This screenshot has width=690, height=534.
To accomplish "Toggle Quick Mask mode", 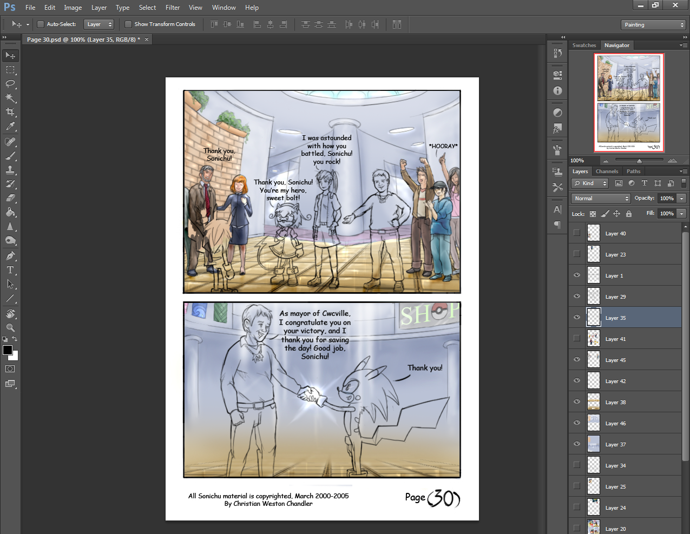I will (10, 369).
